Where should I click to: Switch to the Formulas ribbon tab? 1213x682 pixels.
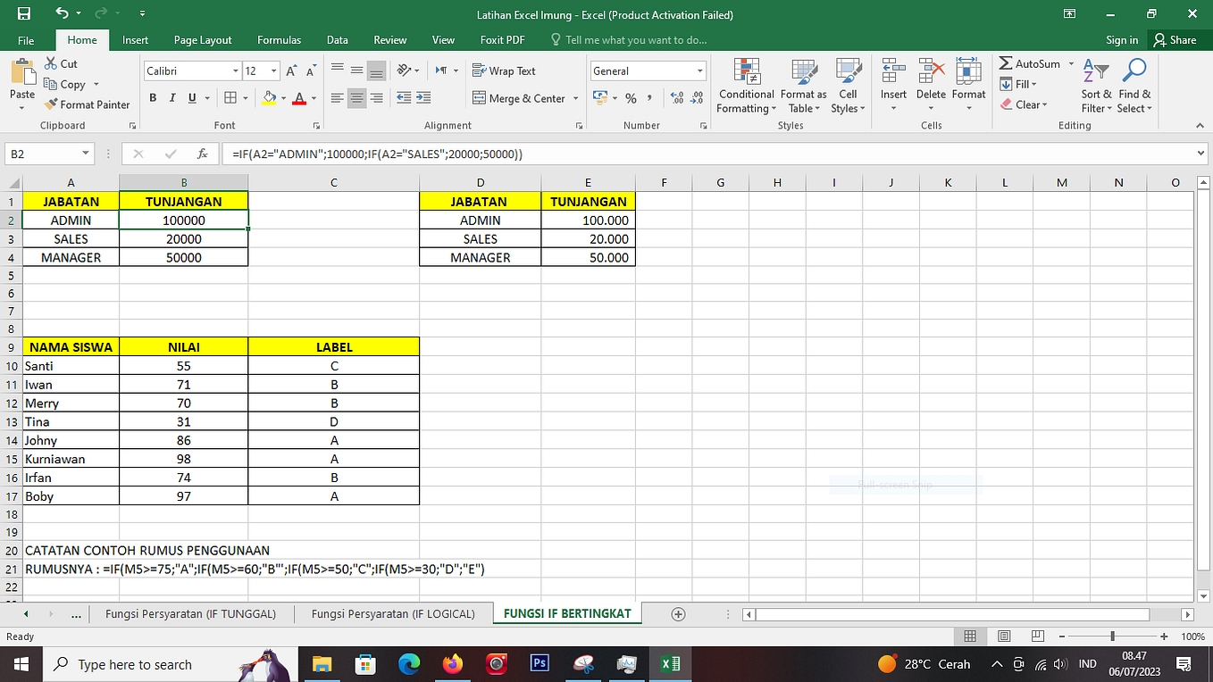[279, 39]
